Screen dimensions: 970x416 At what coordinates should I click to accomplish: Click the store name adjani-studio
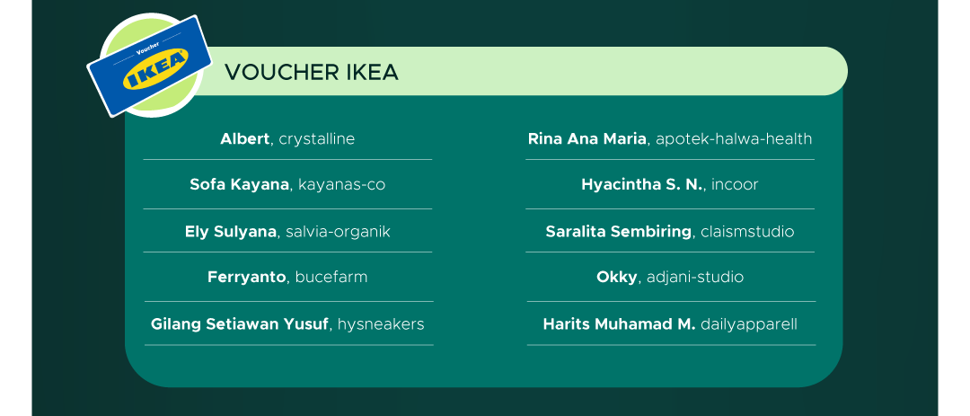695,277
